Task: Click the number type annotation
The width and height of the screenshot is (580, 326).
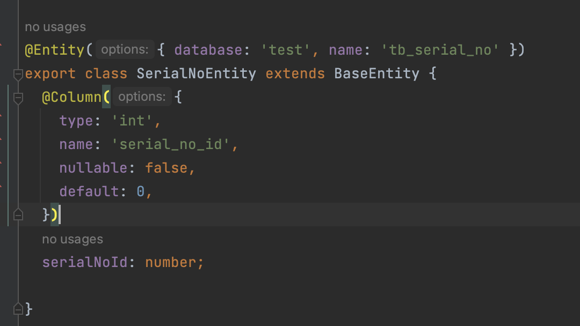Action: [171, 263]
